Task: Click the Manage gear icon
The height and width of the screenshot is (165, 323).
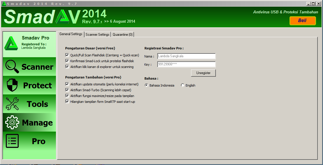Action: click(12, 122)
